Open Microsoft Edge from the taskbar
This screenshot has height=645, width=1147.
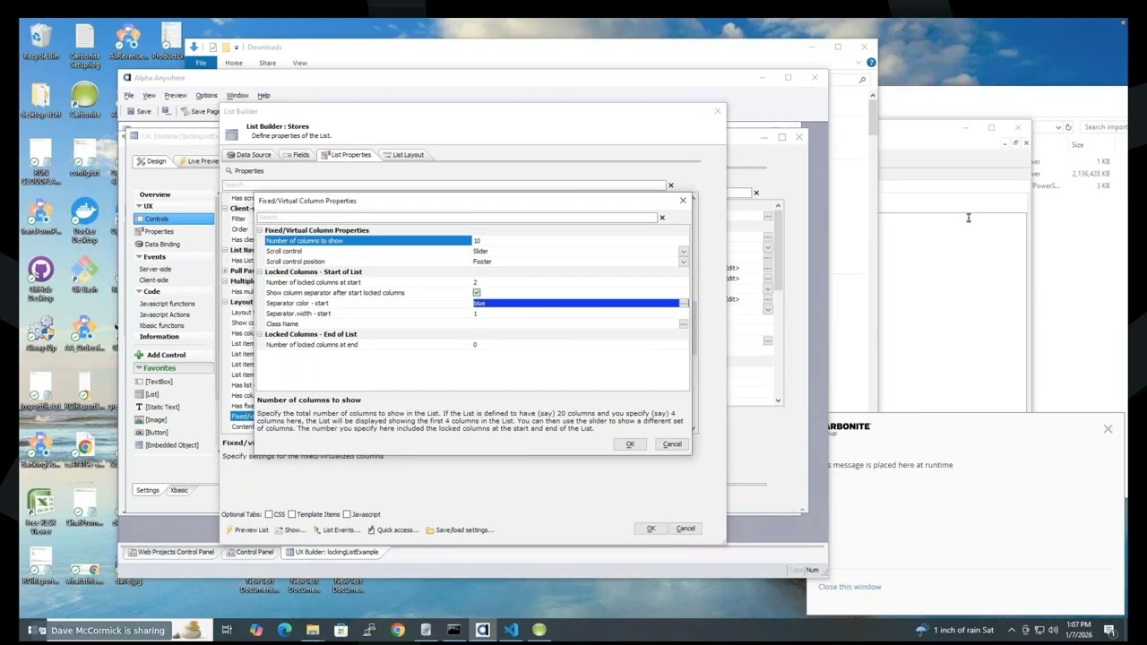click(x=285, y=630)
